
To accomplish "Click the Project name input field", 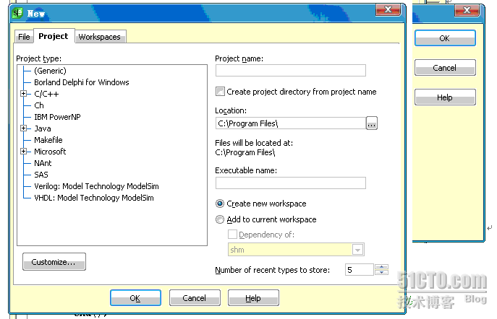I will [x=291, y=70].
